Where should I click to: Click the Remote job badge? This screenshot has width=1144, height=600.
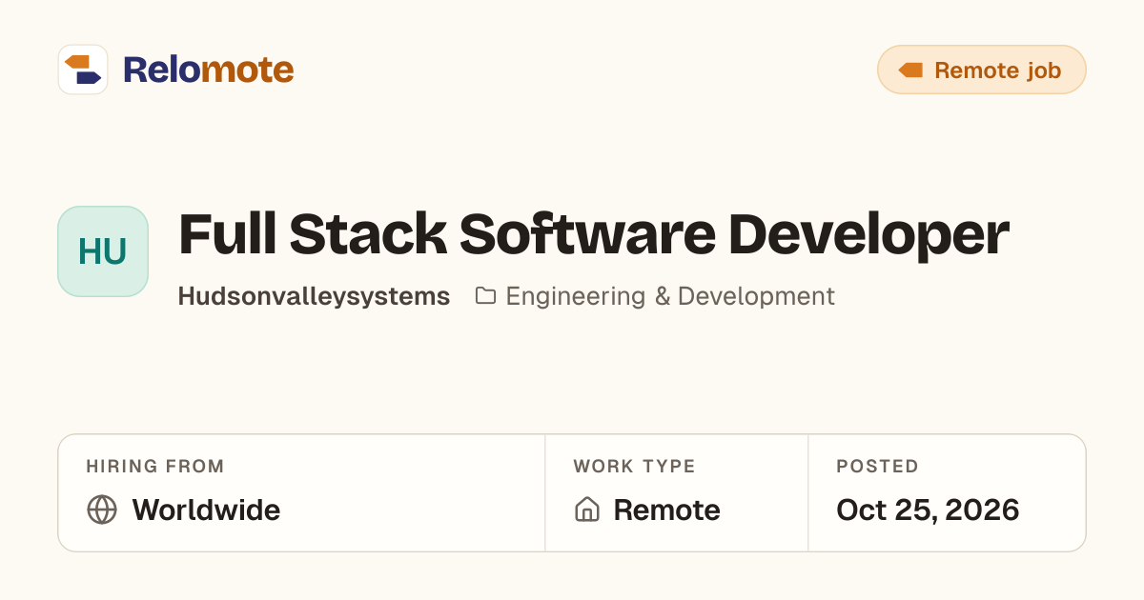pos(982,70)
